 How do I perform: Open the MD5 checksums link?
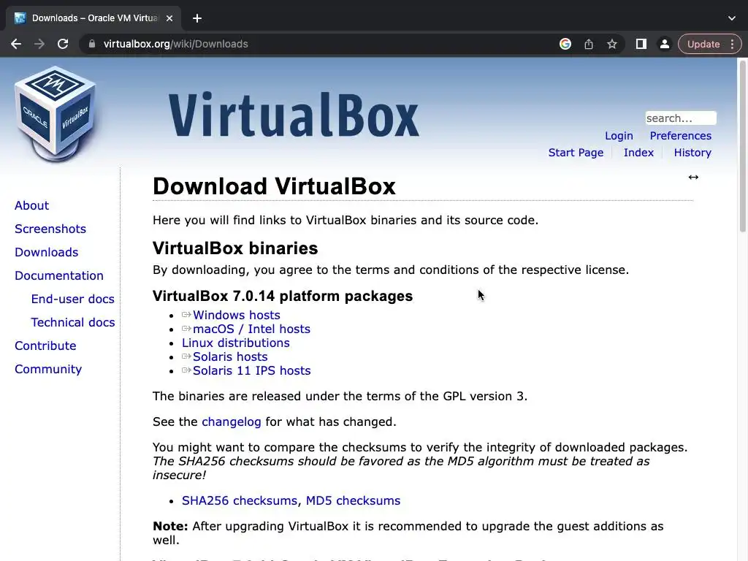click(353, 500)
